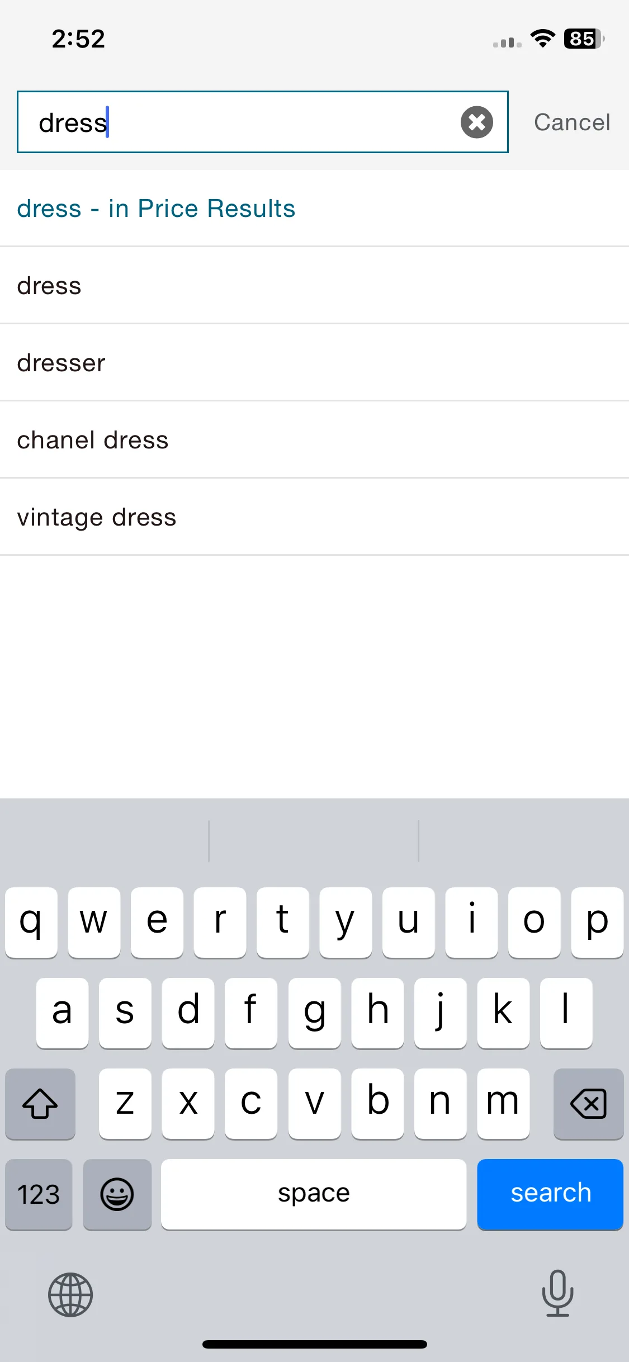Clear the search field with X icon
Viewport: 629px width, 1362px height.
coord(476,122)
